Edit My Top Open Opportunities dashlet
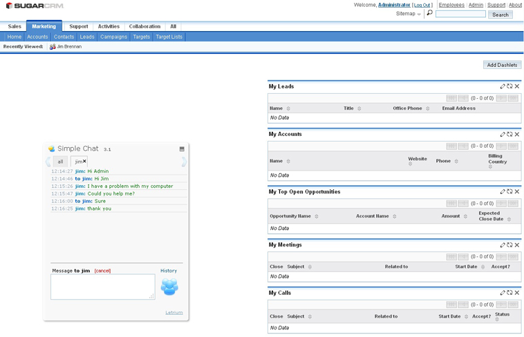524x337 pixels. (x=503, y=191)
